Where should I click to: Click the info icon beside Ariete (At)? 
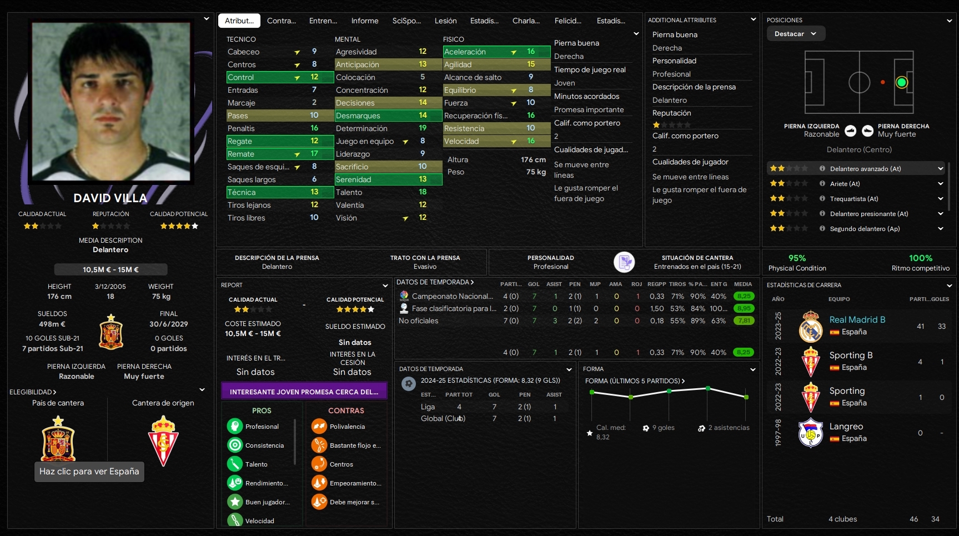pyautogui.click(x=822, y=183)
